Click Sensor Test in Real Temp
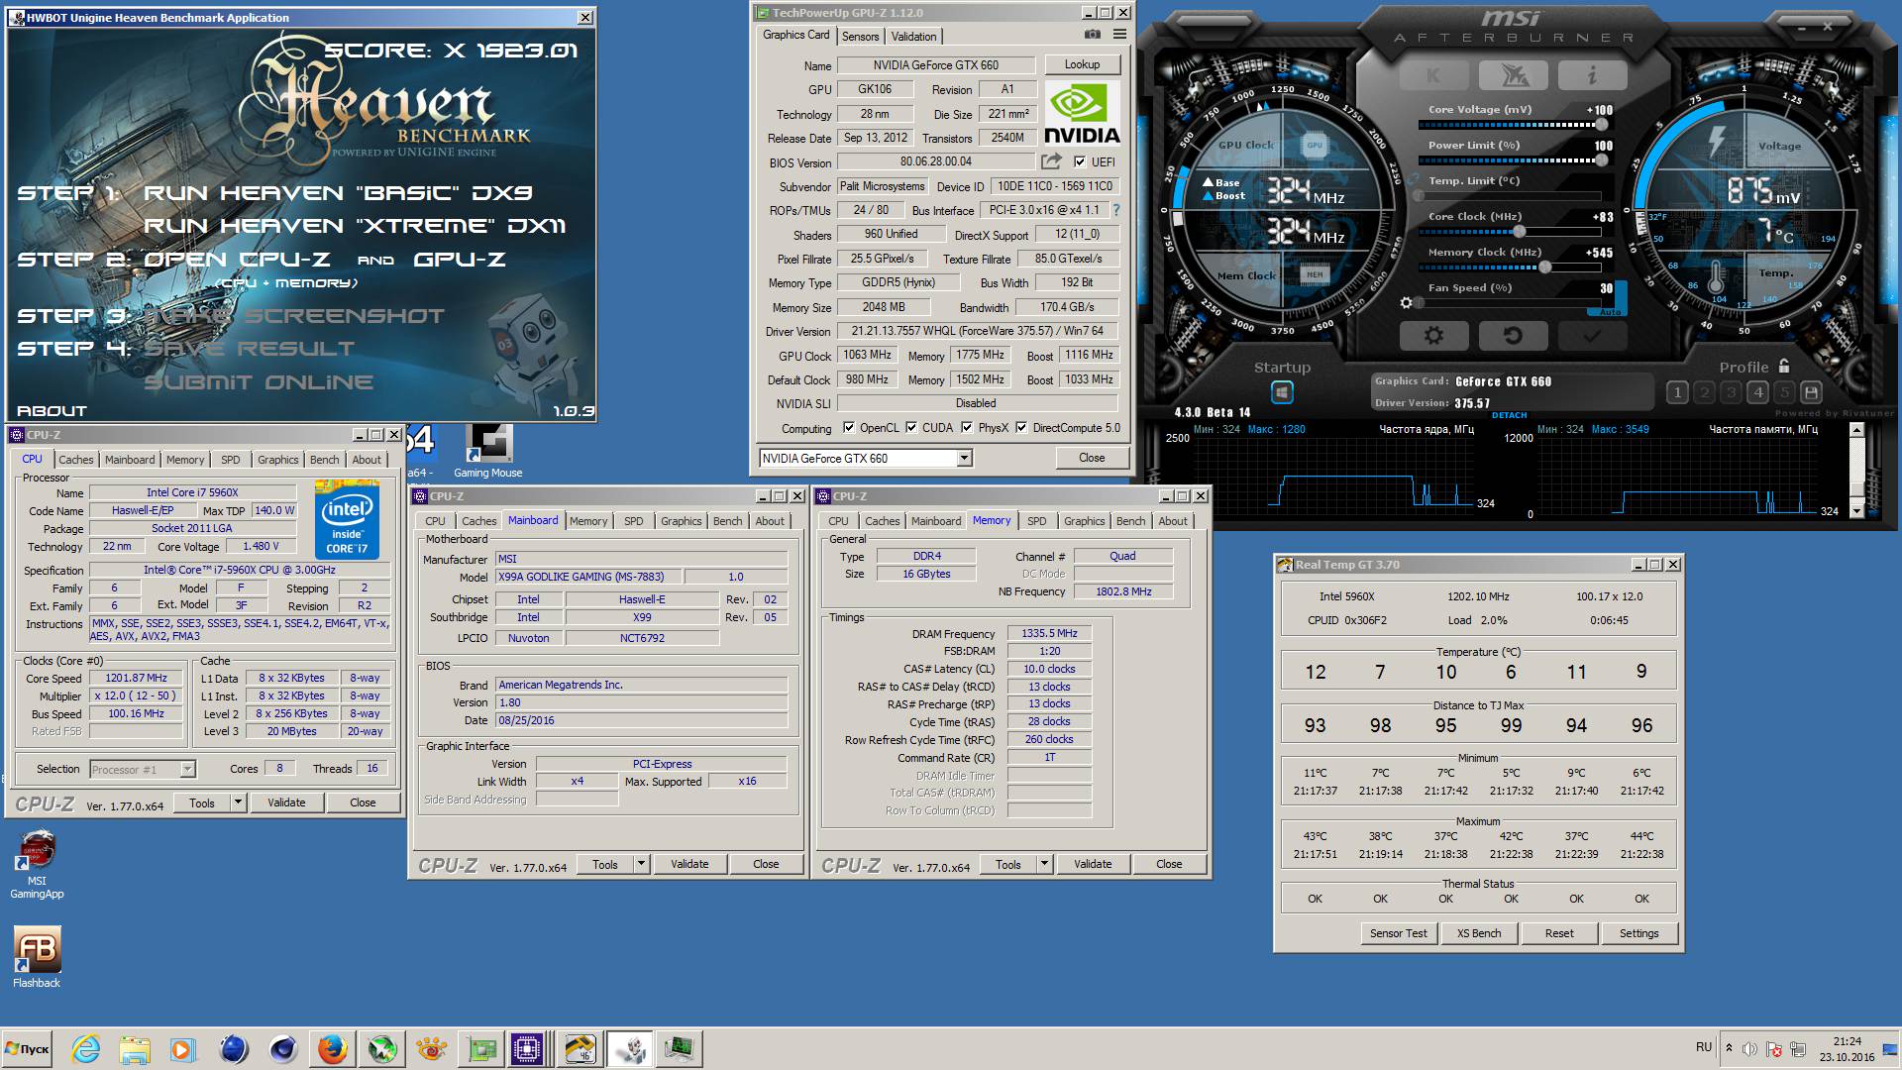1902x1070 pixels. pos(1399,933)
